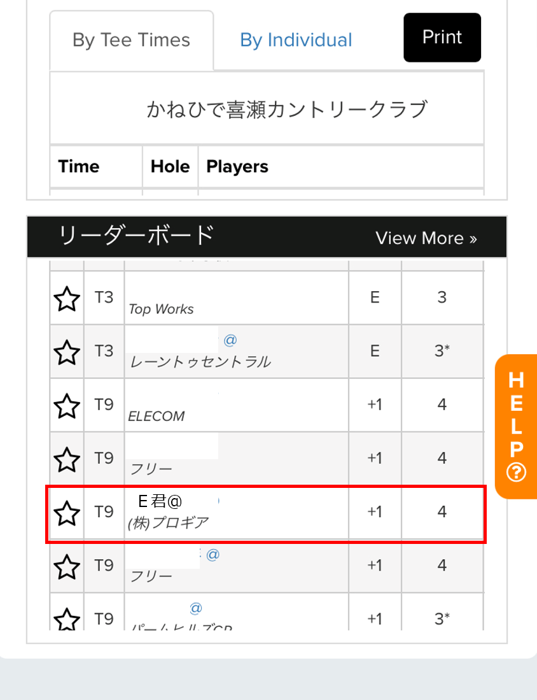This screenshot has height=700, width=537.
Task: Open View More leaderboard link
Action: (x=426, y=238)
